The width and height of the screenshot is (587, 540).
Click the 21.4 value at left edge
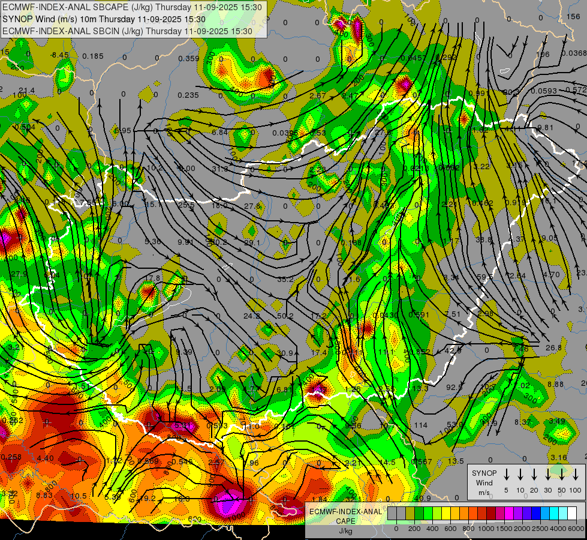26,91
